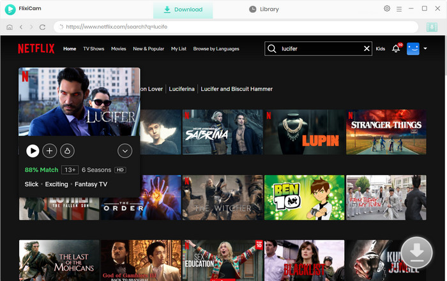Click Lucifer and Biscuit Hammer suggestion

pyautogui.click(x=237, y=89)
